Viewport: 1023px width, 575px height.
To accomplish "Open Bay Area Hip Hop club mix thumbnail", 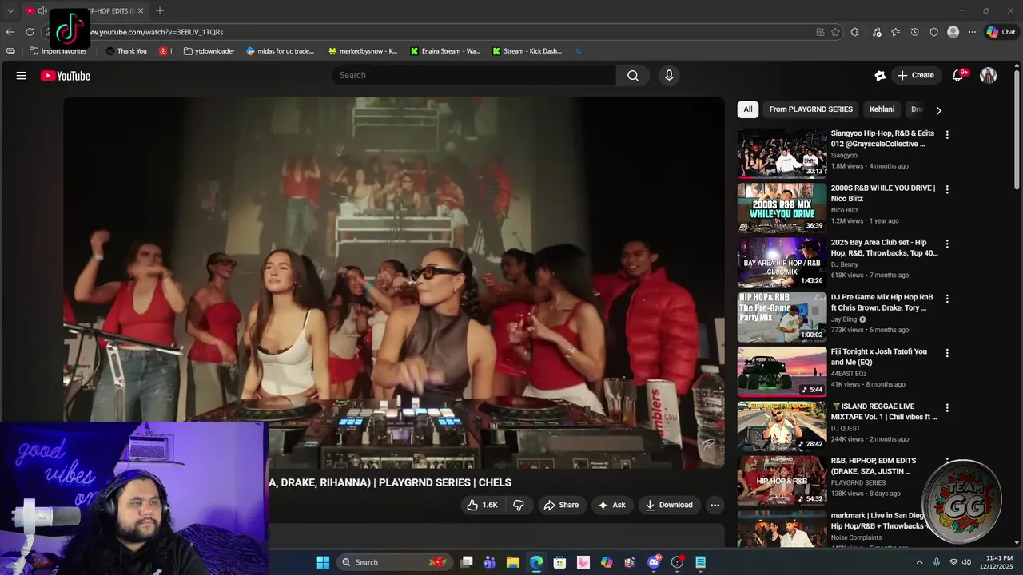I will click(x=782, y=262).
